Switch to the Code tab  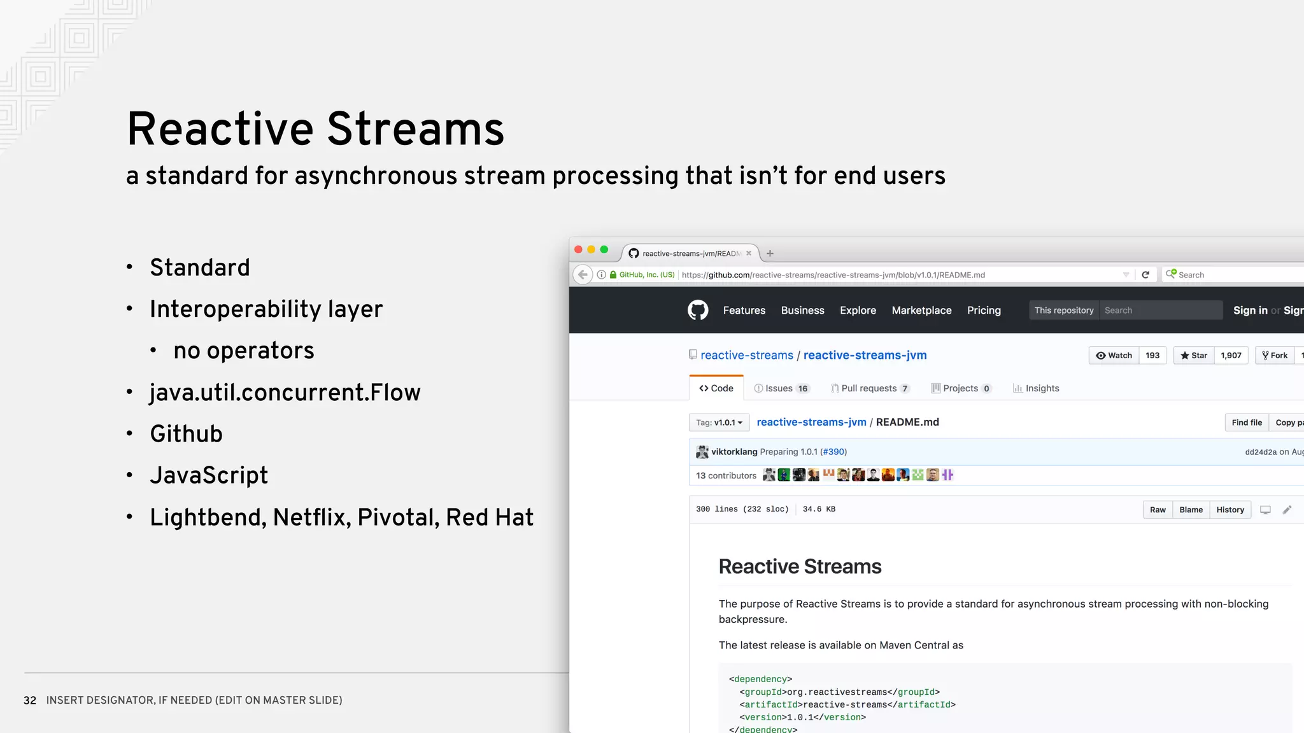pos(716,388)
